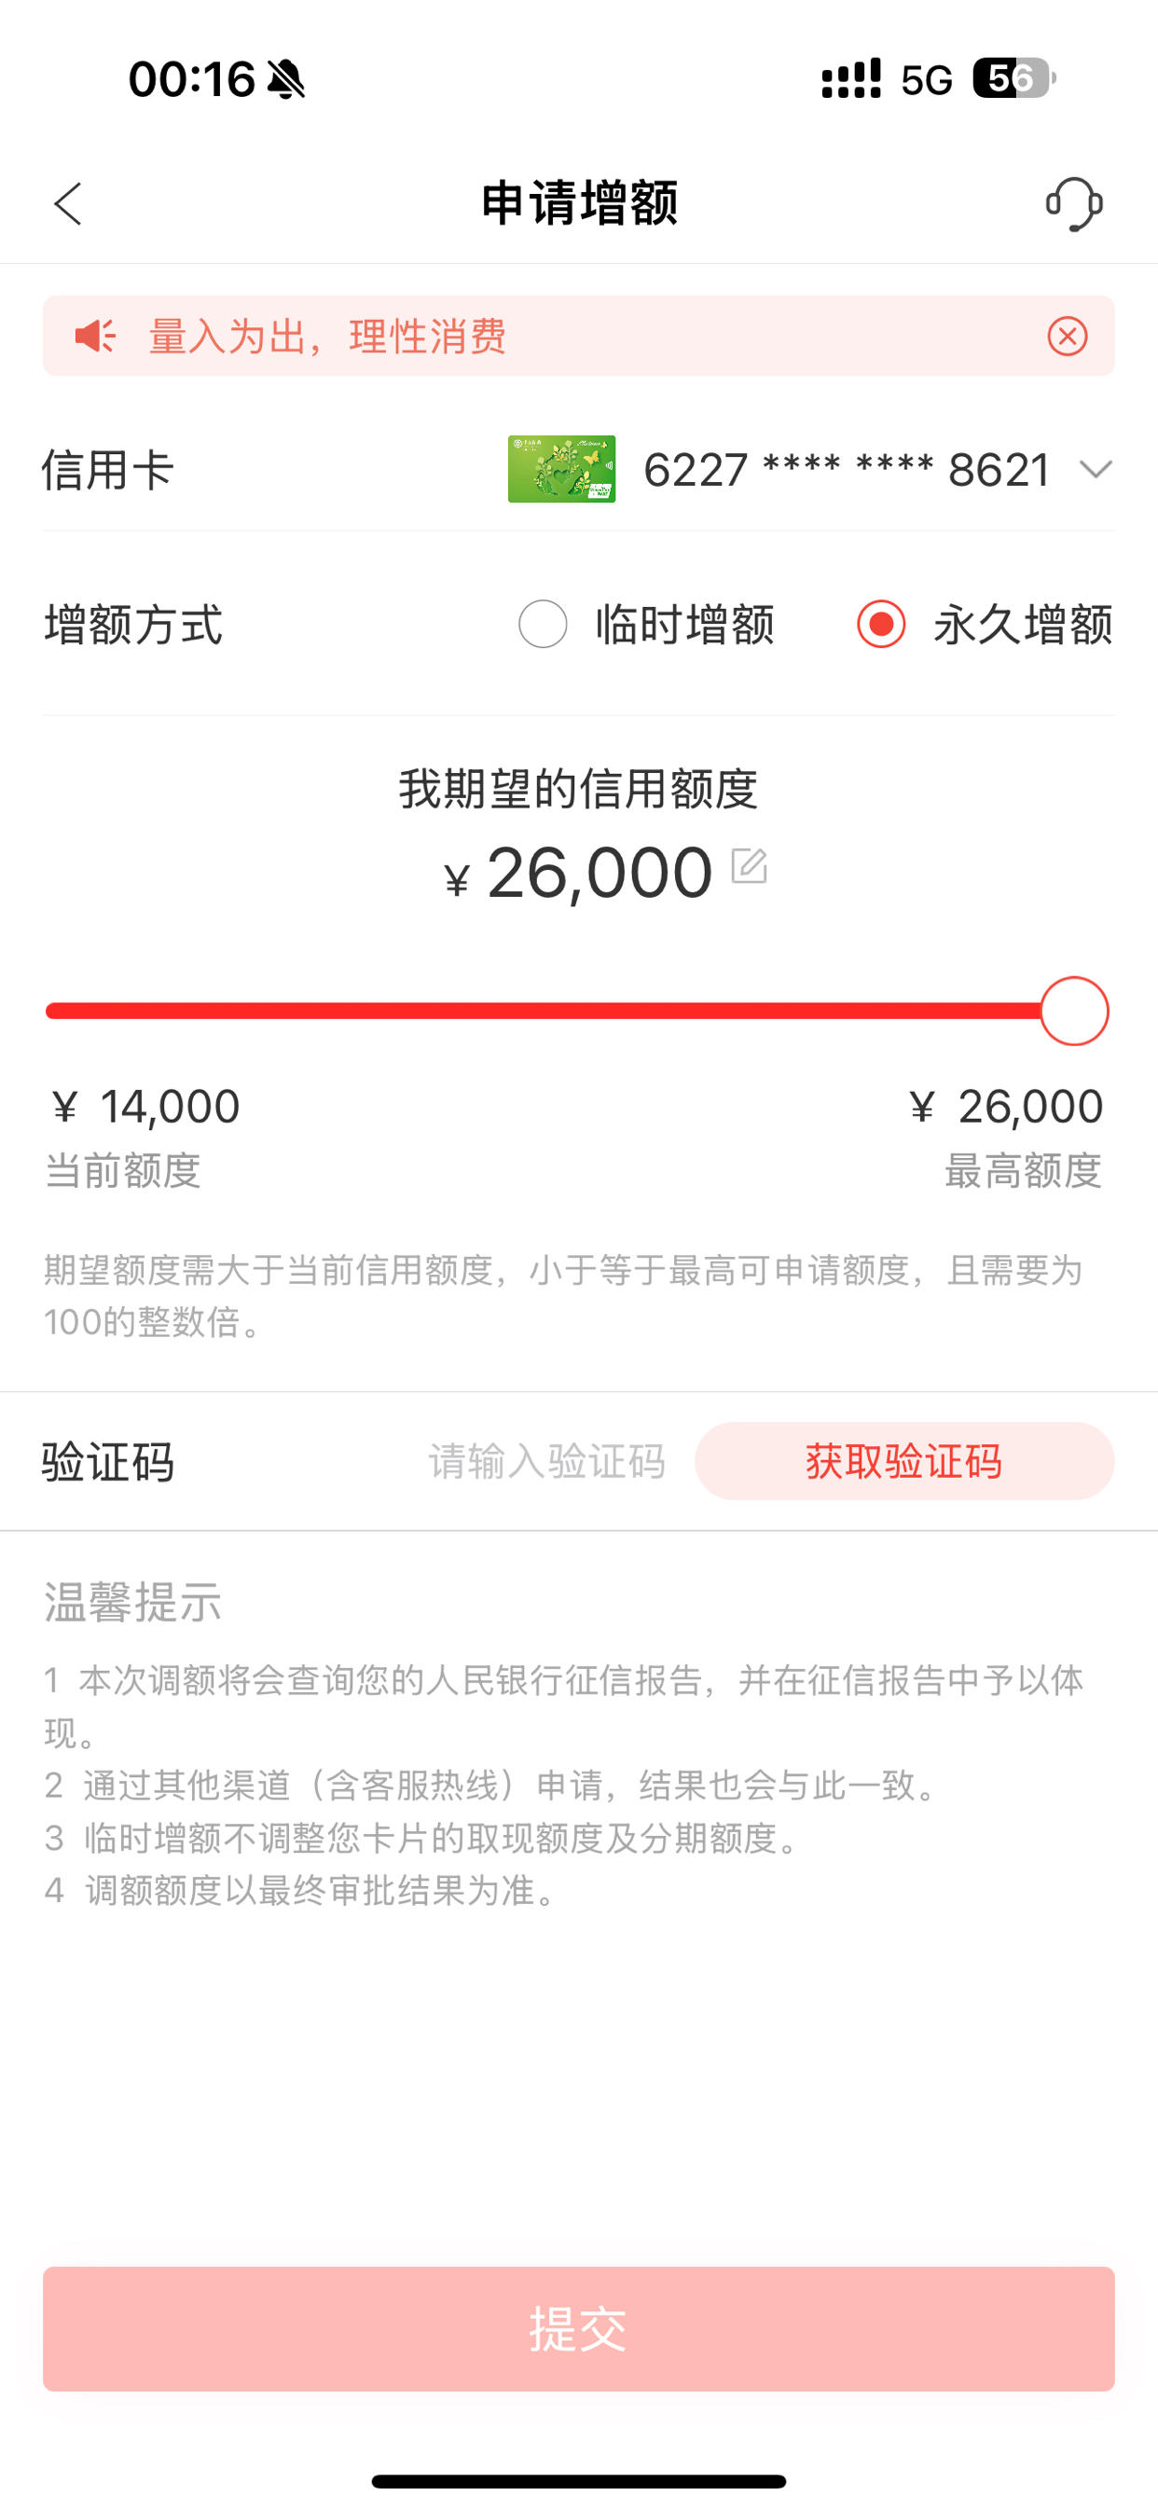Tap the edit pencil next to 26,000
This screenshot has height=2510, width=1158.
coord(750,865)
